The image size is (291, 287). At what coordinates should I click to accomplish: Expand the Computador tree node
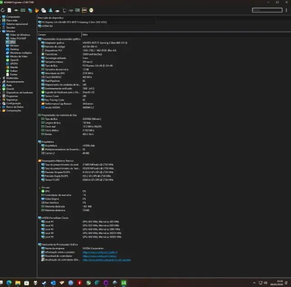tap(1, 17)
